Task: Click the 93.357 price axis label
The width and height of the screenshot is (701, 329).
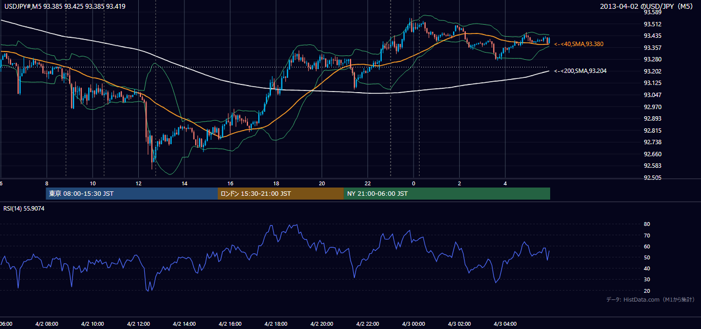Action: (652, 48)
